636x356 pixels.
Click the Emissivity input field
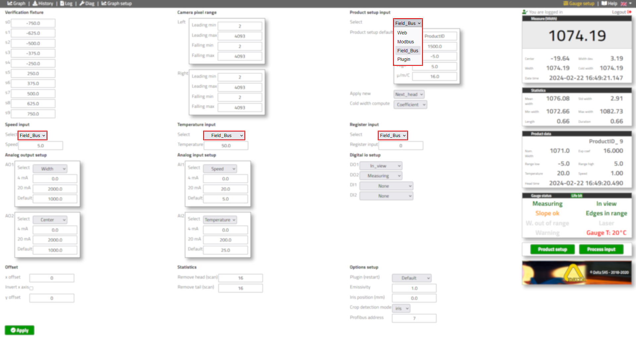pyautogui.click(x=414, y=288)
